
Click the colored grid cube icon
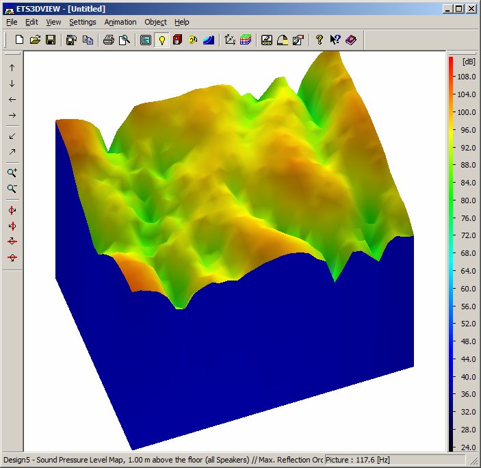[246, 40]
